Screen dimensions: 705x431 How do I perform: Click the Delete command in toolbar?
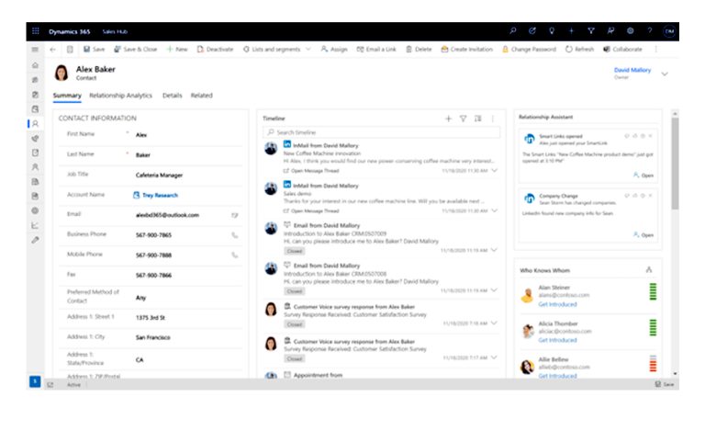pos(419,49)
